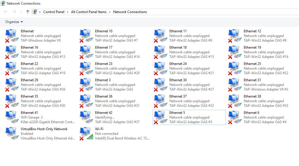Expand the chevron after Control Panel breadcrumb
The image size is (299, 166).
tap(68, 12)
